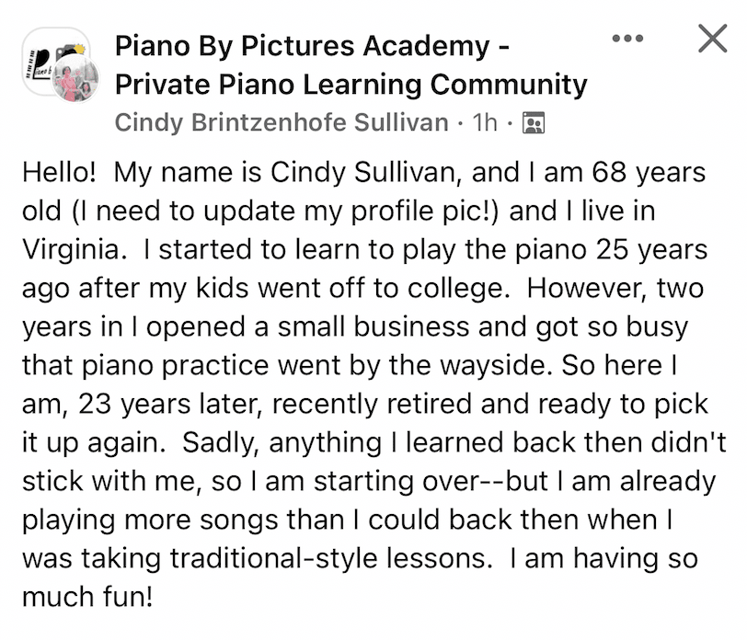View Cindy's circular profile picture
The height and width of the screenshot is (640, 747).
[x=75, y=78]
